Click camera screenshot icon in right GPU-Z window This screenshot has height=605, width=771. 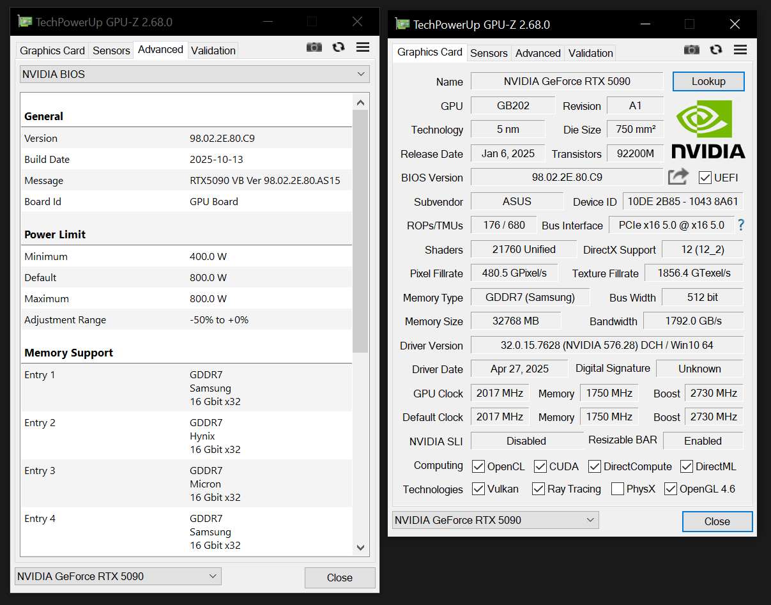[692, 50]
